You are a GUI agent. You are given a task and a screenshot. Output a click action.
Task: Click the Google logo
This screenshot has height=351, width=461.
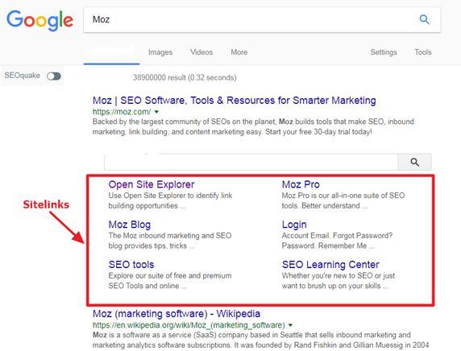click(40, 20)
